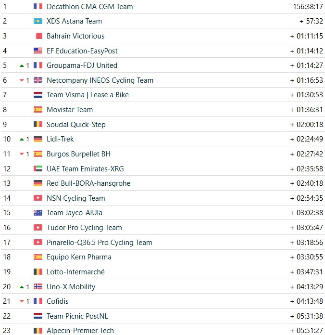
Task: Click the Bahrain flag beside Bahrain Victorious
Action: [38, 36]
